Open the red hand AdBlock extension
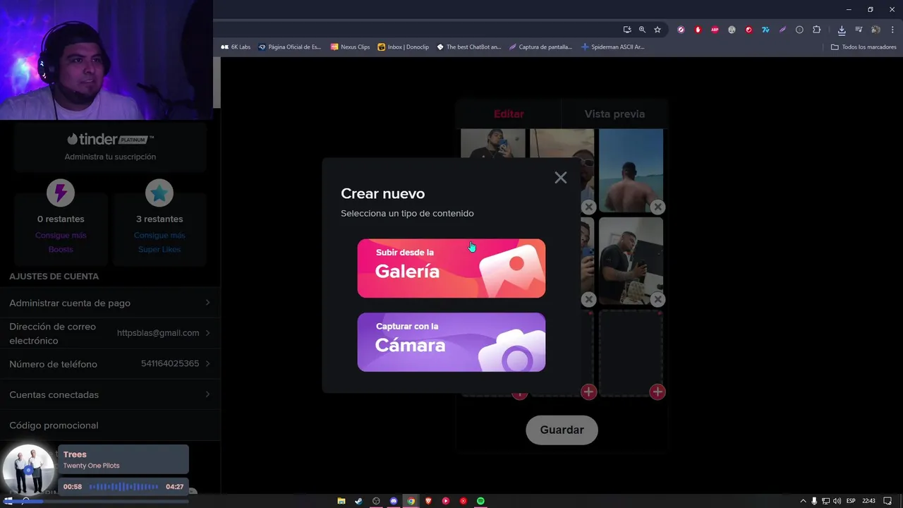Screen dimensions: 903x508 698,30
